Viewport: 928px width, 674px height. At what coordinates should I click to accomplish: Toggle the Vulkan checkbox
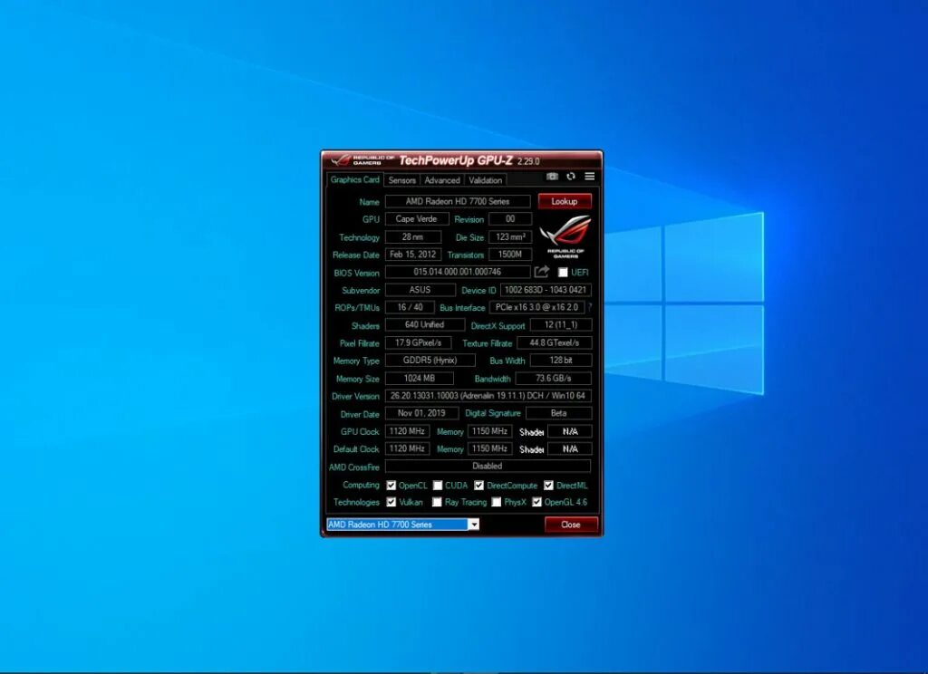click(391, 502)
